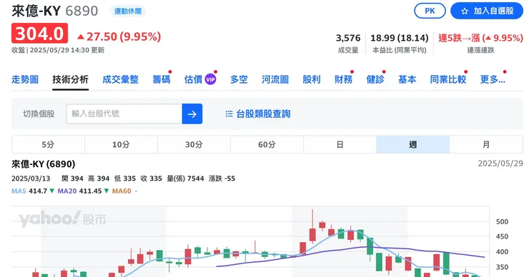
Task: Select the 日 chart interval
Action: (x=340, y=144)
